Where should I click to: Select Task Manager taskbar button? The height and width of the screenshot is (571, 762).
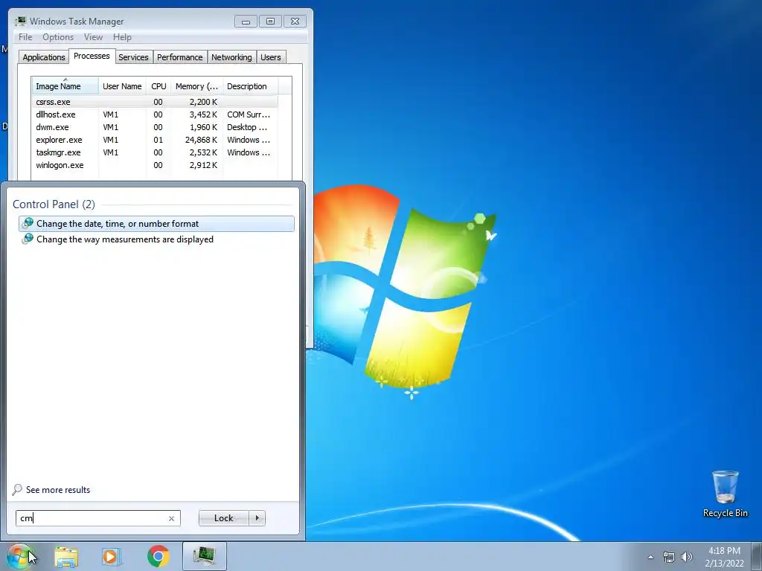[205, 556]
